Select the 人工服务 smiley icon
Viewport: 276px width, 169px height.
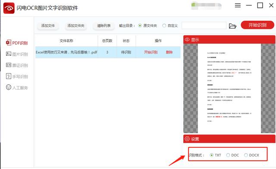(9, 87)
